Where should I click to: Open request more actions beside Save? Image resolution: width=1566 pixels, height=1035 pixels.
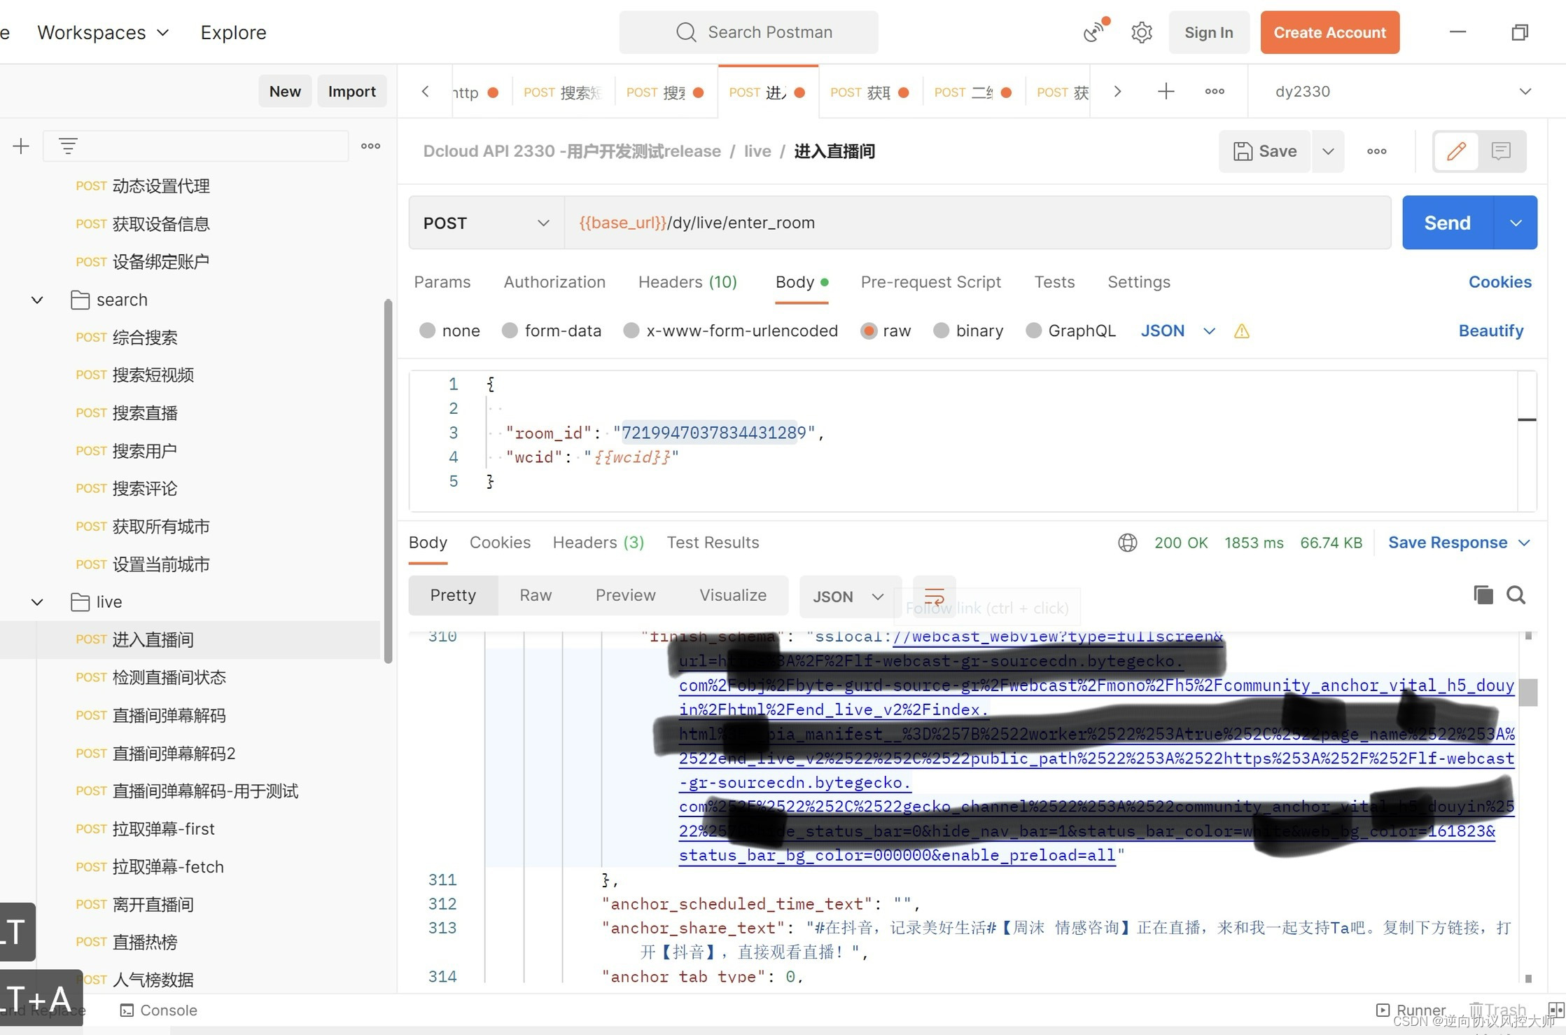1376,151
